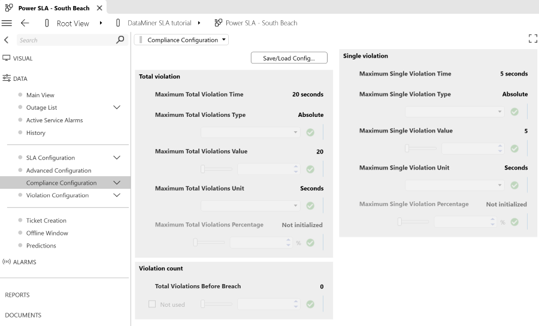Open the Maximum Single Violation Type dropdown
Screen dimensions: 539x326
coord(455,111)
